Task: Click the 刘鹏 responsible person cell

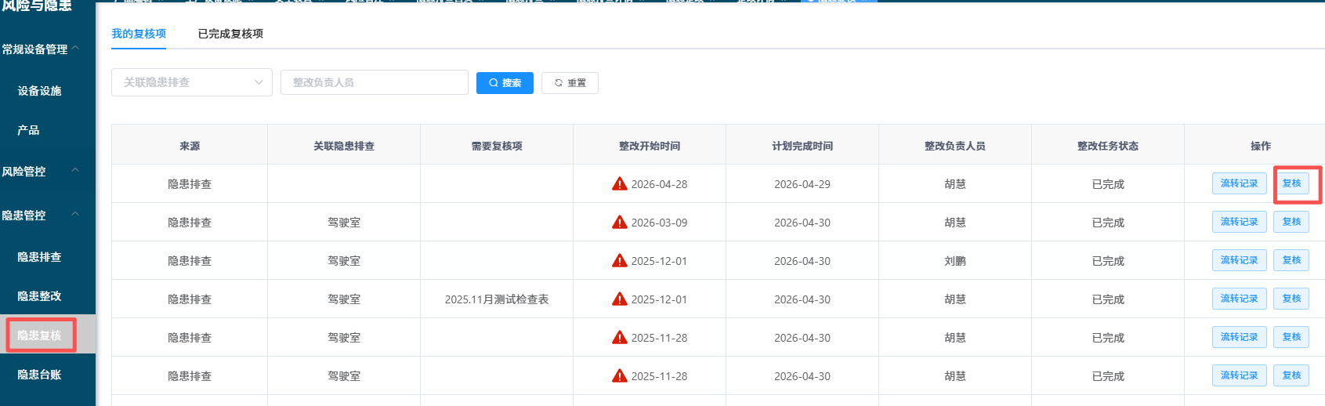Action: tap(955, 261)
